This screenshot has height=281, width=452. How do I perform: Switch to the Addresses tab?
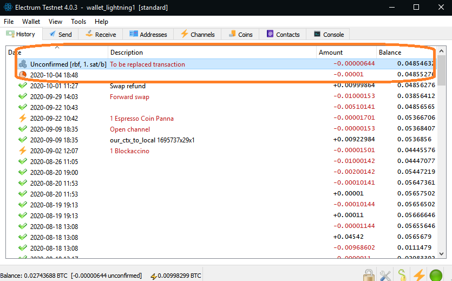(x=148, y=34)
